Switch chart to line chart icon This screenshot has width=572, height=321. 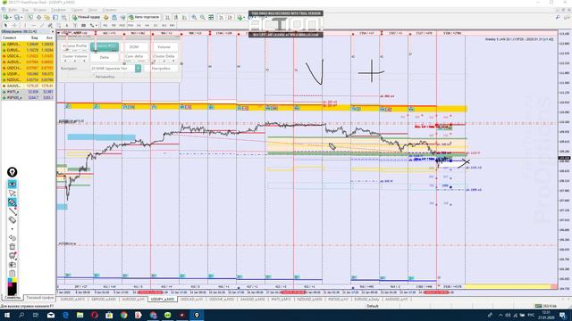point(184,17)
